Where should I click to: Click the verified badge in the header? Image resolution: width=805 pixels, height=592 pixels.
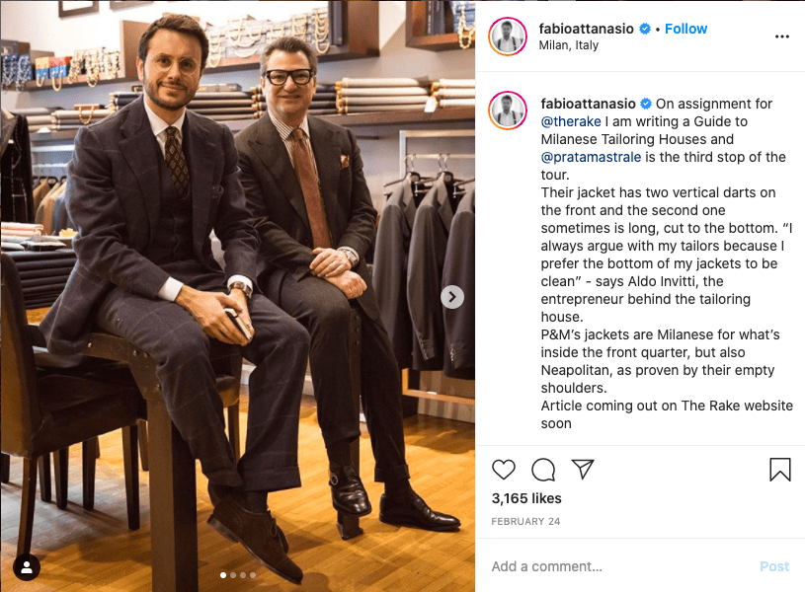(645, 29)
